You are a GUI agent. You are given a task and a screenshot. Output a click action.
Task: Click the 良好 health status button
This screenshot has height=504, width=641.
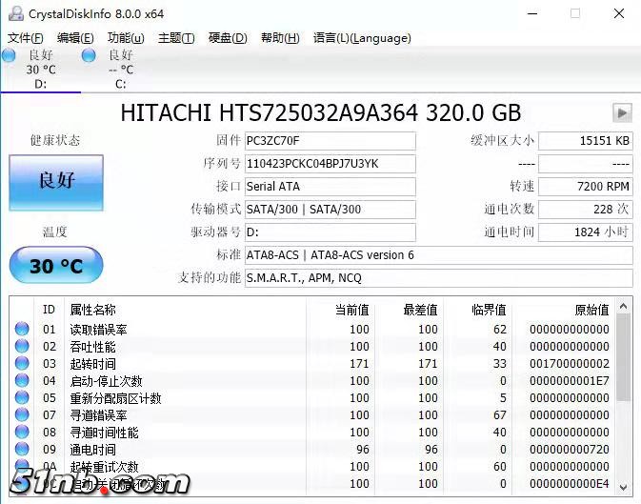[56, 183]
